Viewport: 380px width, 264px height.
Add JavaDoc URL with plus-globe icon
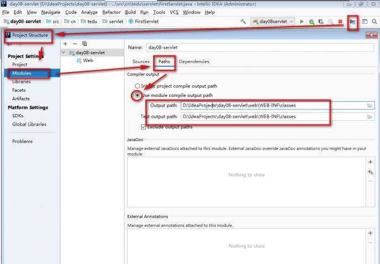[370, 172]
